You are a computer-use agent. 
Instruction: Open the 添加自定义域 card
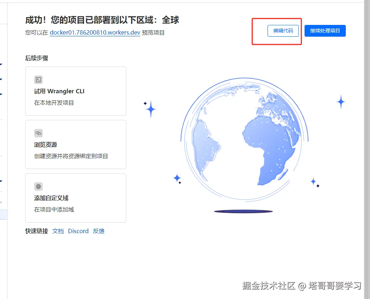click(76, 198)
